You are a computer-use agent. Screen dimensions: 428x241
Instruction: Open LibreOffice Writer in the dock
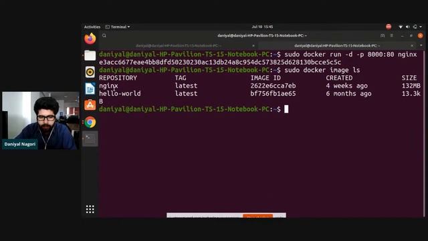[x=90, y=88]
